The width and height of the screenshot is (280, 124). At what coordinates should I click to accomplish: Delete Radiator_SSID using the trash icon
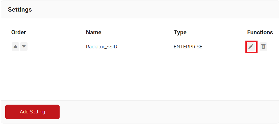click(263, 47)
